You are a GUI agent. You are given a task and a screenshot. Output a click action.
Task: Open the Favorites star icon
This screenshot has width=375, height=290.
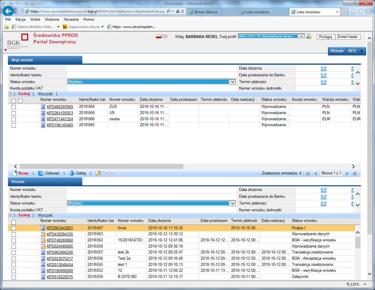361,11
